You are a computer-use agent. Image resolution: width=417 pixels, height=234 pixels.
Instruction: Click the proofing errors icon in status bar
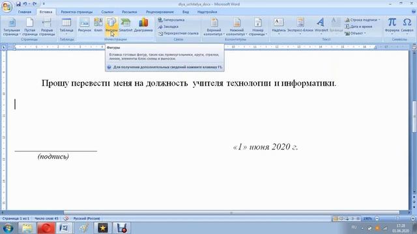point(66,218)
